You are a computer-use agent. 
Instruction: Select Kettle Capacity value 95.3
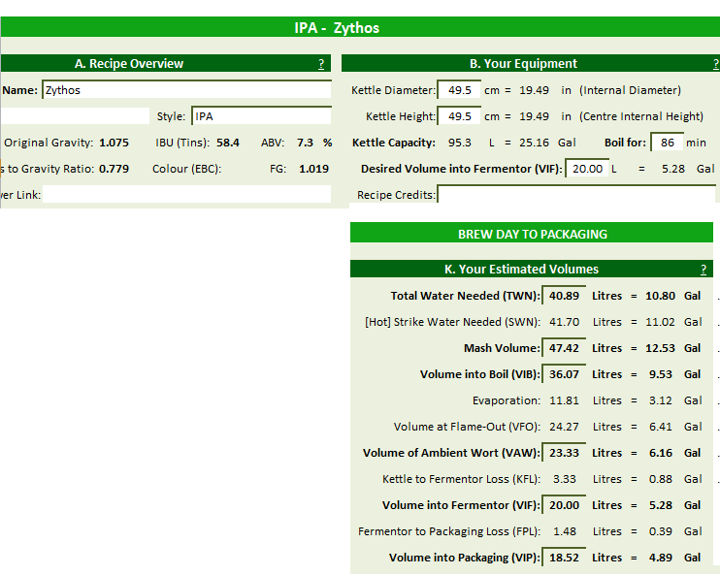460,143
